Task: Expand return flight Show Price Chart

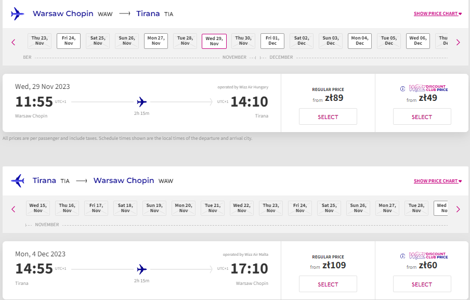Action: [x=438, y=181]
